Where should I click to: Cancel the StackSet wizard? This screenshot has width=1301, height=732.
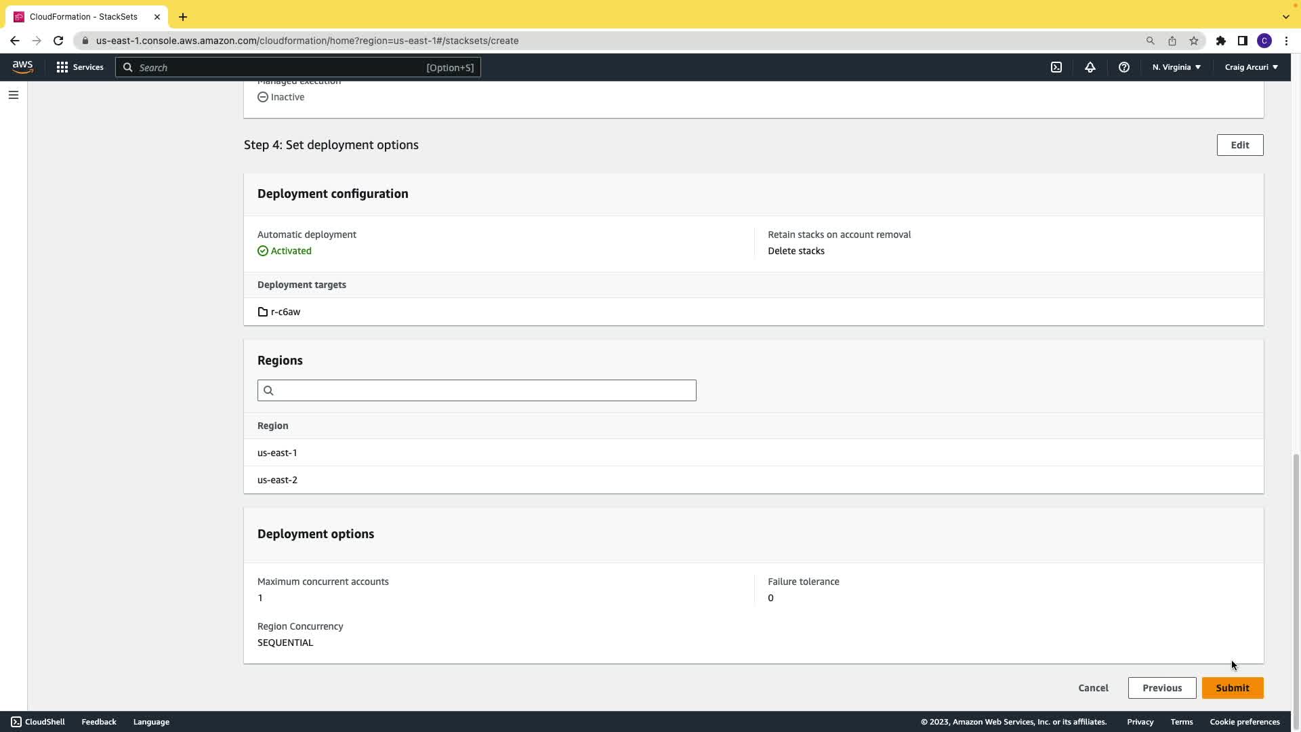coord(1093,688)
